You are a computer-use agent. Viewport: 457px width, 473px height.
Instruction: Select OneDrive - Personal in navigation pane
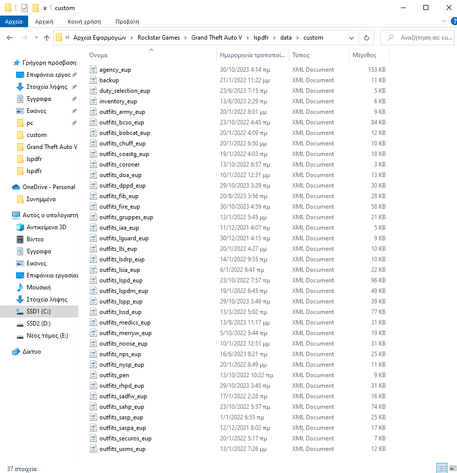point(45,187)
